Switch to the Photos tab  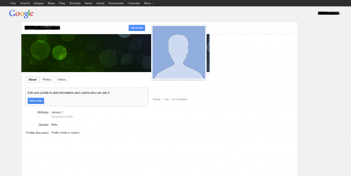click(x=47, y=80)
